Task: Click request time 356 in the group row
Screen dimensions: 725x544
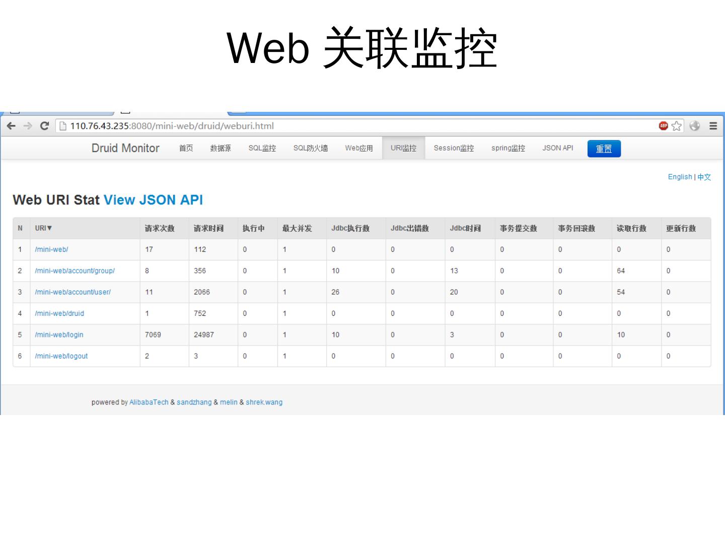Action: (x=200, y=270)
